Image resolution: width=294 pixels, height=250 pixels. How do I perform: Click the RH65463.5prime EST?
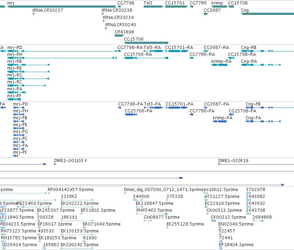[152, 214]
